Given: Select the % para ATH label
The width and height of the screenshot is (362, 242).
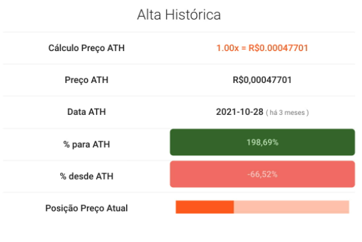Looking at the screenshot, I should tap(86, 144).
